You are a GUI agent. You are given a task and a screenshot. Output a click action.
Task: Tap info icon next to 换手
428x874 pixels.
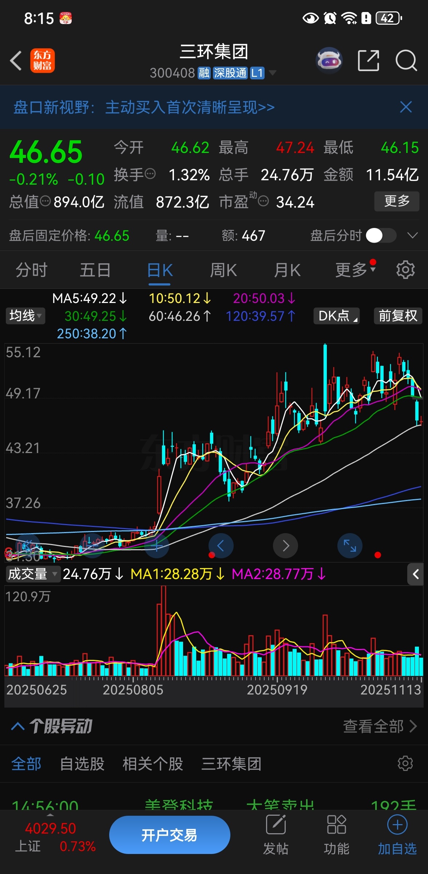150,174
